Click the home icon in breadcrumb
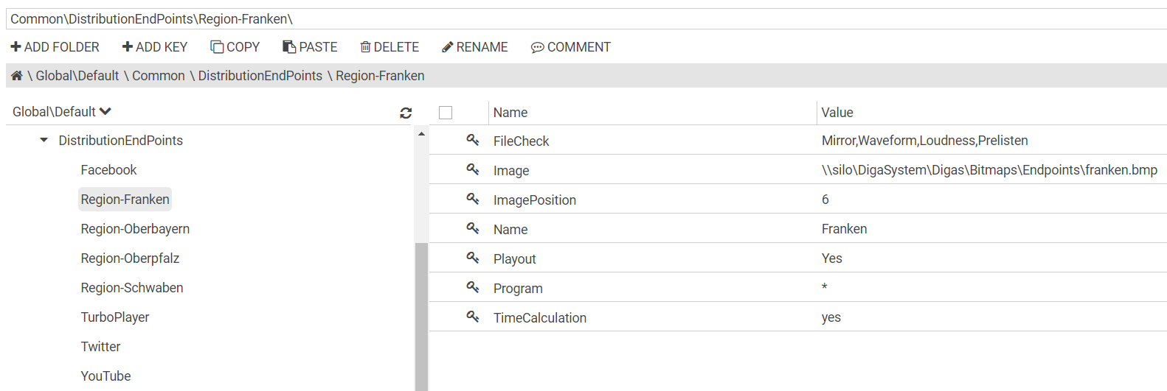 click(16, 76)
